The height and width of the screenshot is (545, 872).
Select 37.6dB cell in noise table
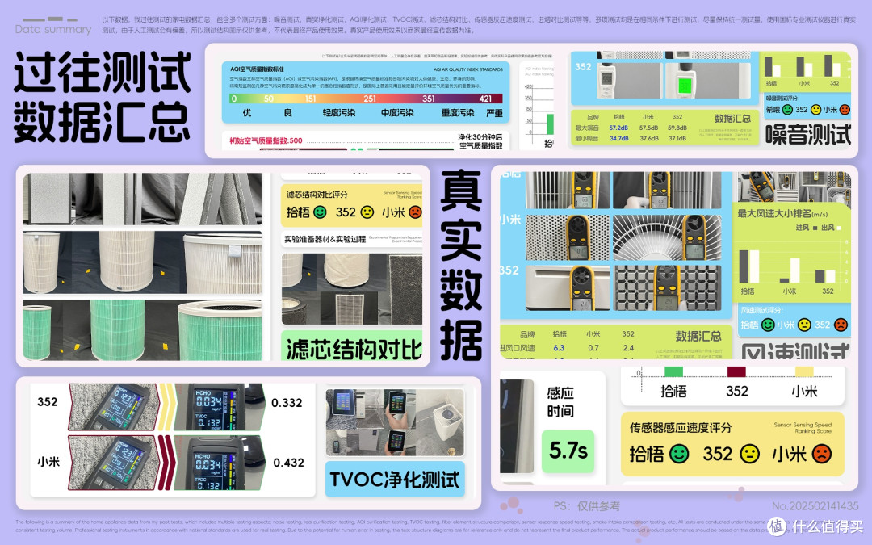[648, 139]
